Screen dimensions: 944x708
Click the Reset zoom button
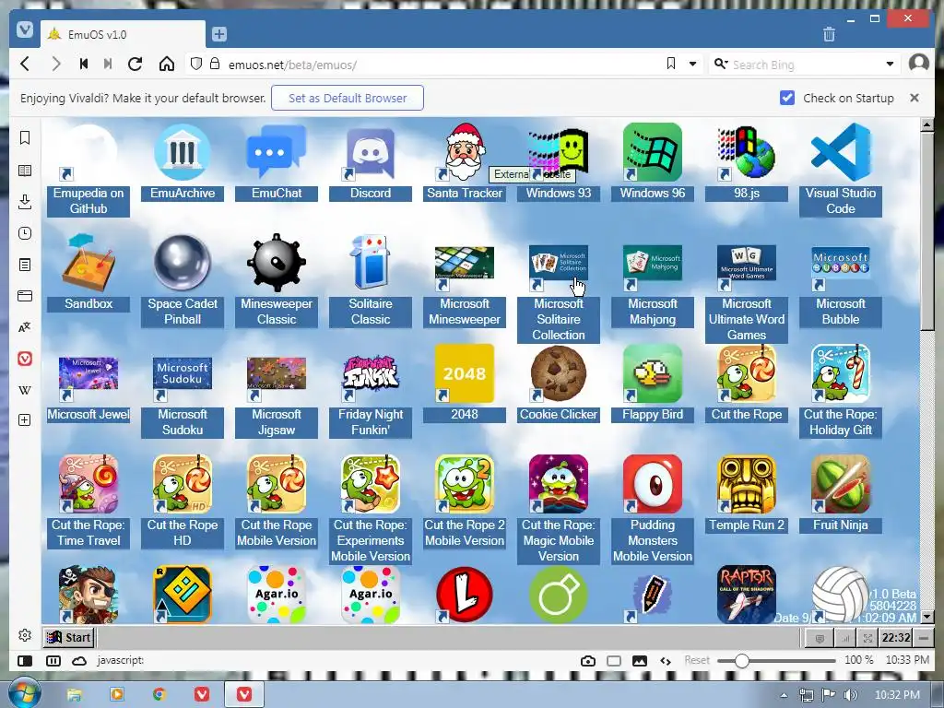pyautogui.click(x=697, y=660)
